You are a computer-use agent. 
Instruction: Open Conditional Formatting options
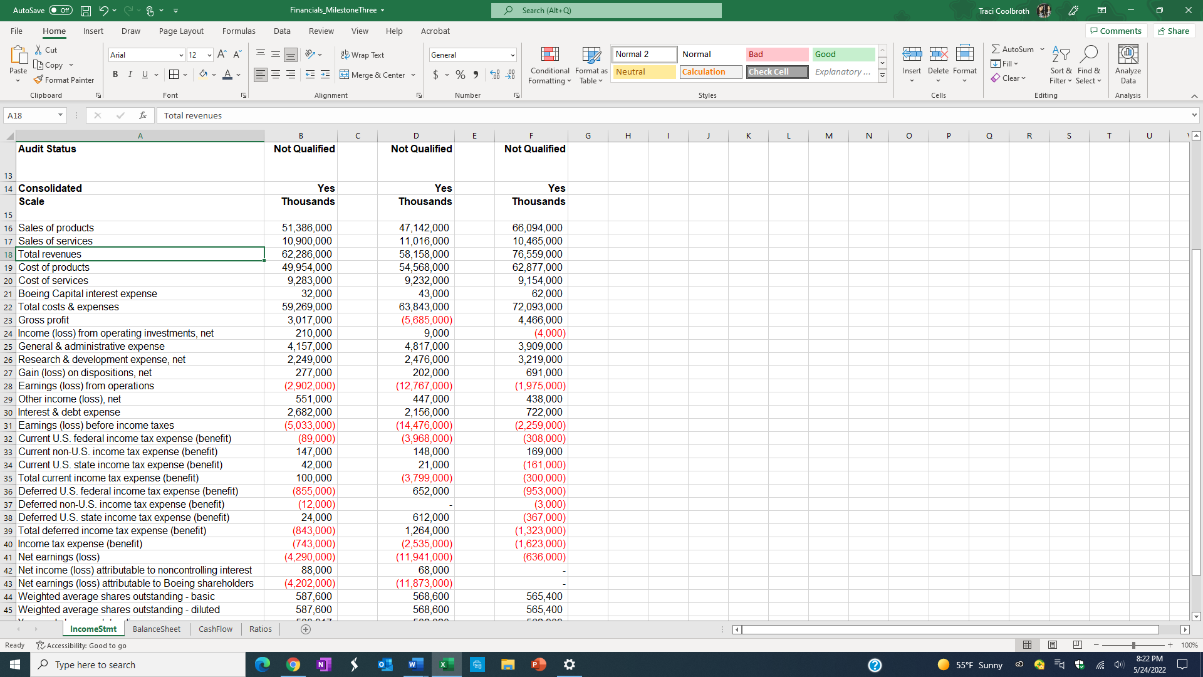pyautogui.click(x=549, y=65)
